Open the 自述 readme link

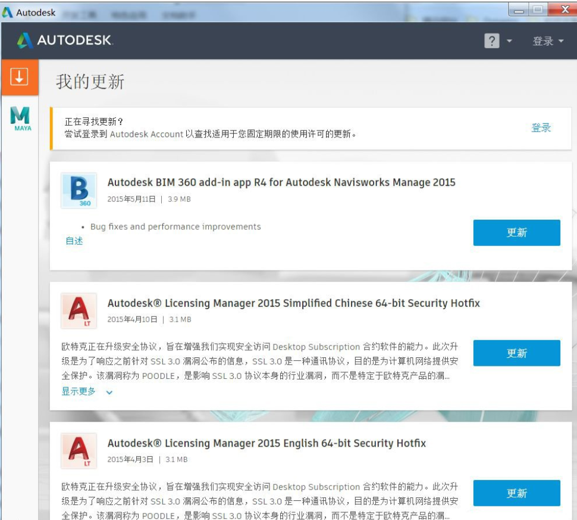point(74,241)
